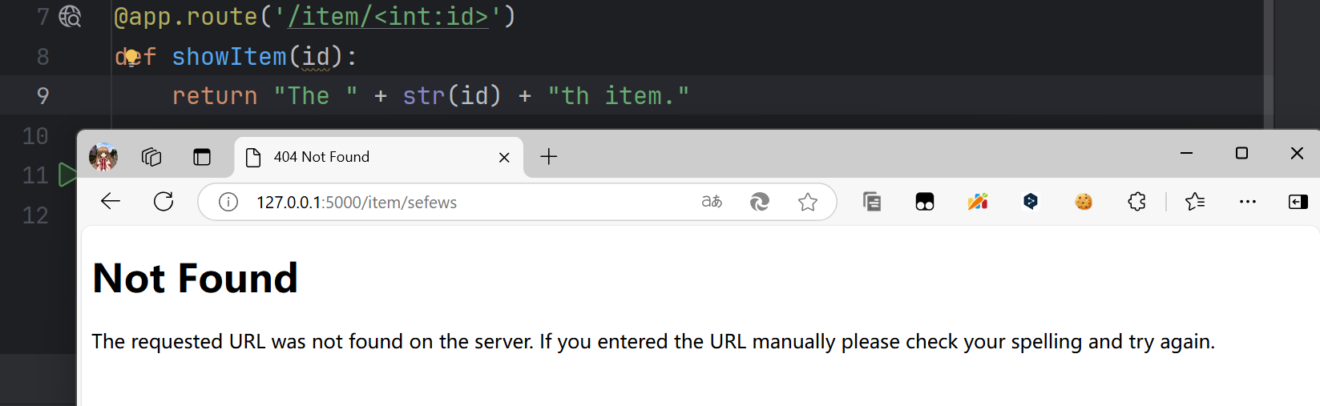Click the "th item." string in code
1320x406 pixels.
pyautogui.click(x=618, y=96)
